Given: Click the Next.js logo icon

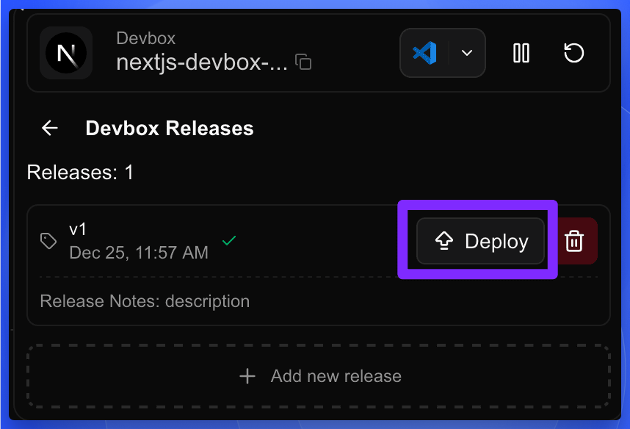Looking at the screenshot, I should coord(66,53).
